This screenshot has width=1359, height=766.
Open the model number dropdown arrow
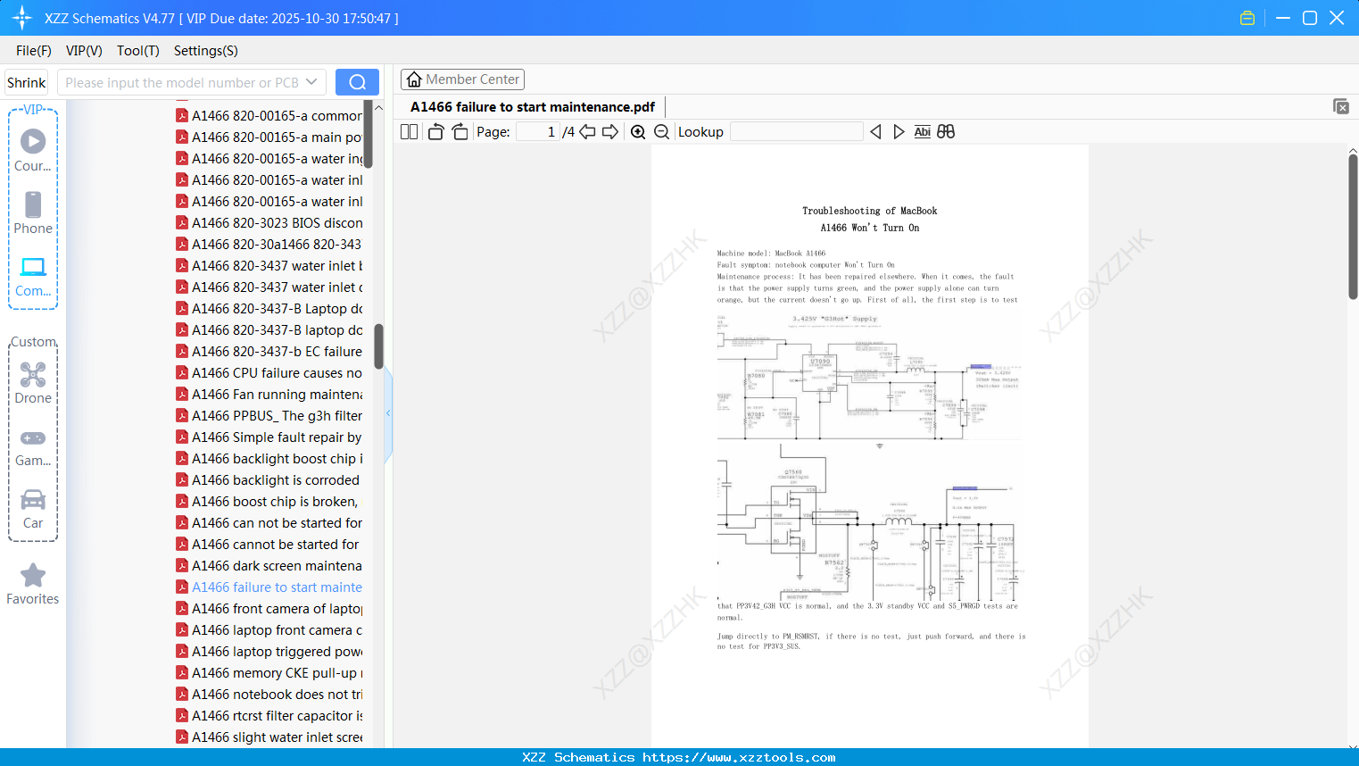pyautogui.click(x=311, y=82)
